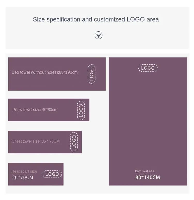194x200 pixels.
Task: Click the 80*140CM bath skirt dimension
Action: point(148,177)
